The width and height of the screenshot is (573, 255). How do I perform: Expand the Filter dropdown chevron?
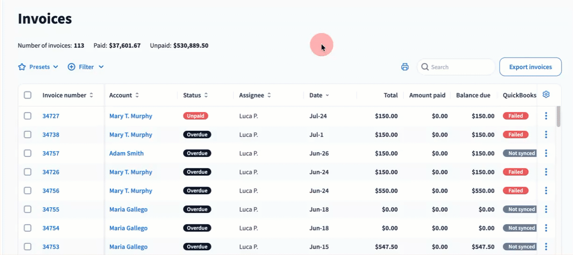click(101, 67)
